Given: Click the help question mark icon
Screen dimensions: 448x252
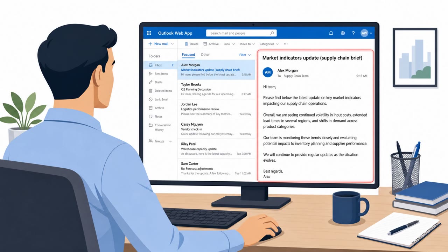Looking at the screenshot, I should tap(353, 33).
